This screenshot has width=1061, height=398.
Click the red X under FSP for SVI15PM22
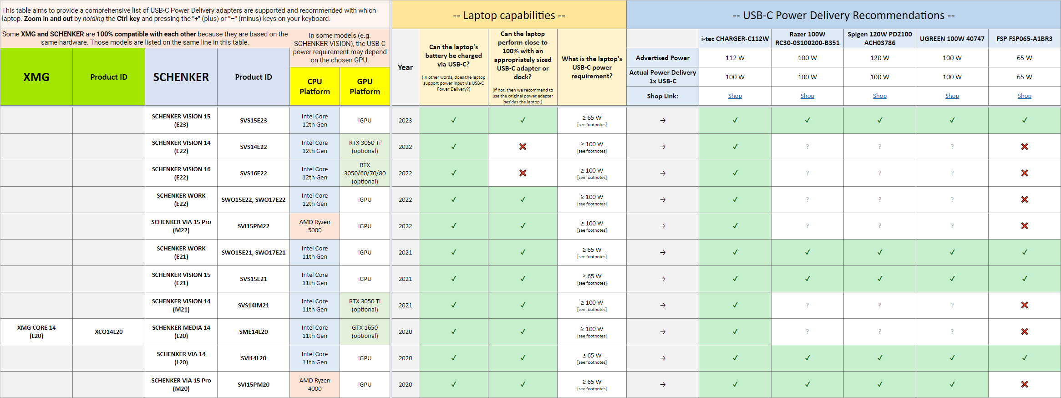[1024, 226]
